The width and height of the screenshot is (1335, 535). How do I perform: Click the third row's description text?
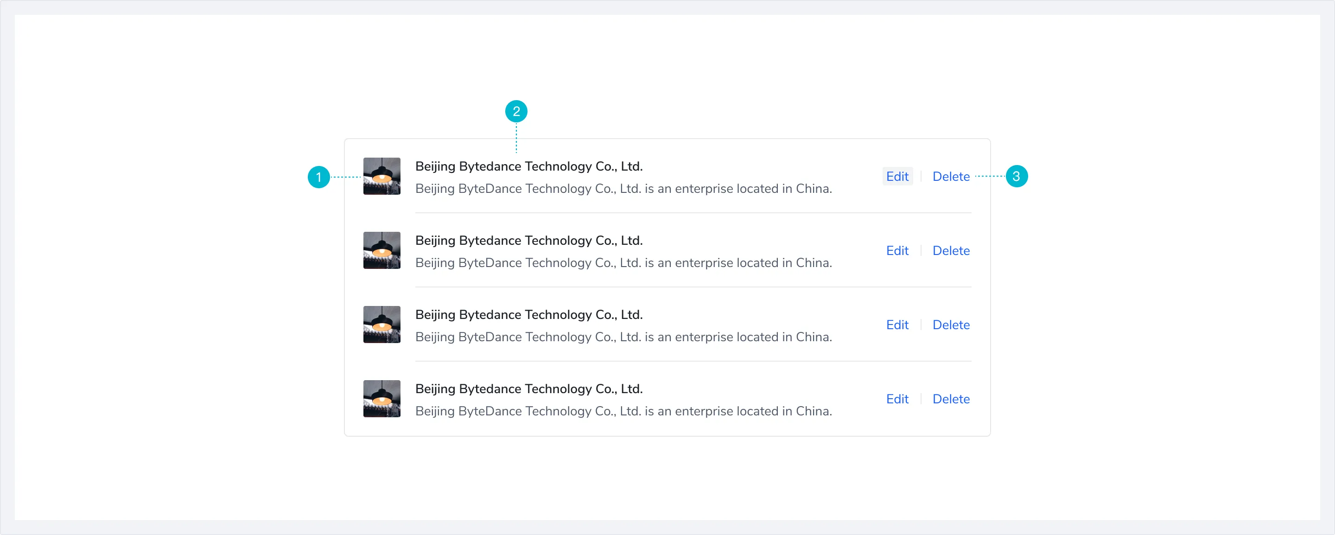[x=623, y=337]
